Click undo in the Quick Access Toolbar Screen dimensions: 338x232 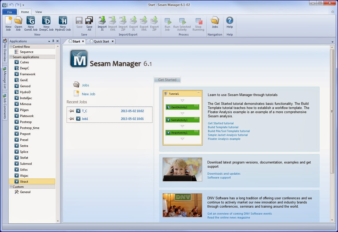(x=11, y=5)
